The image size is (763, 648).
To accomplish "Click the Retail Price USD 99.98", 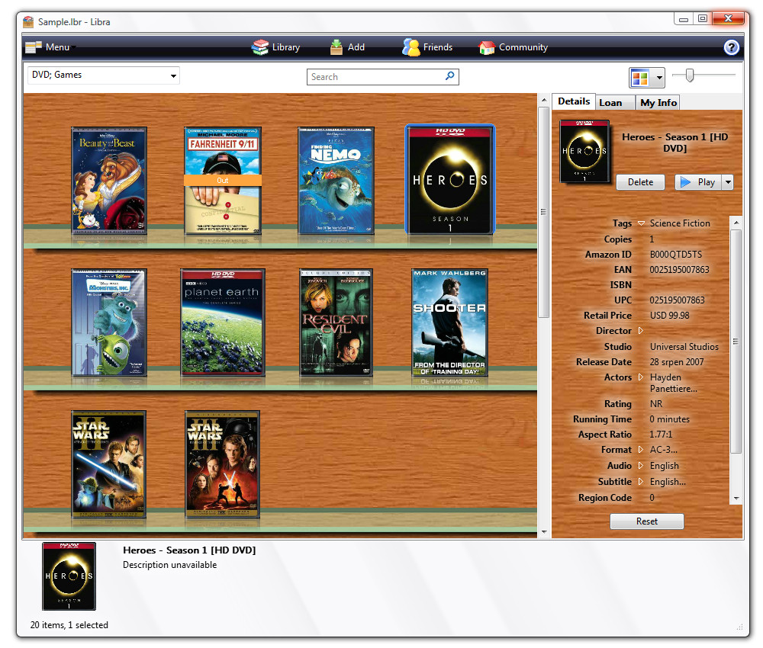I will click(x=670, y=316).
